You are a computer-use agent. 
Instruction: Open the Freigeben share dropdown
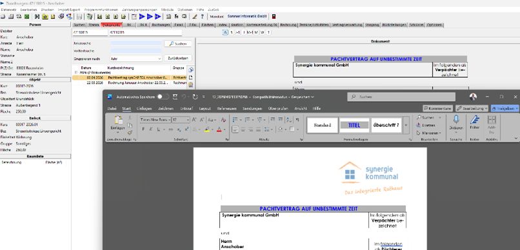coord(505,108)
